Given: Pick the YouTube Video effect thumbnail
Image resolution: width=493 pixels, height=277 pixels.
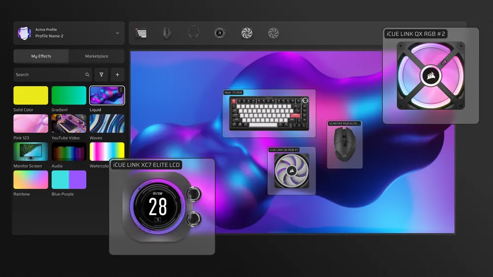Looking at the screenshot, I should (x=69, y=123).
